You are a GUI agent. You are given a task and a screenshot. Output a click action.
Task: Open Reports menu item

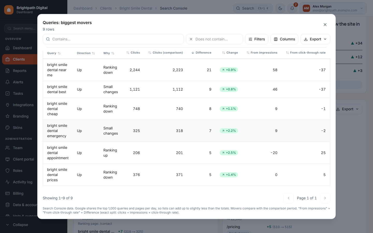tap(20, 71)
